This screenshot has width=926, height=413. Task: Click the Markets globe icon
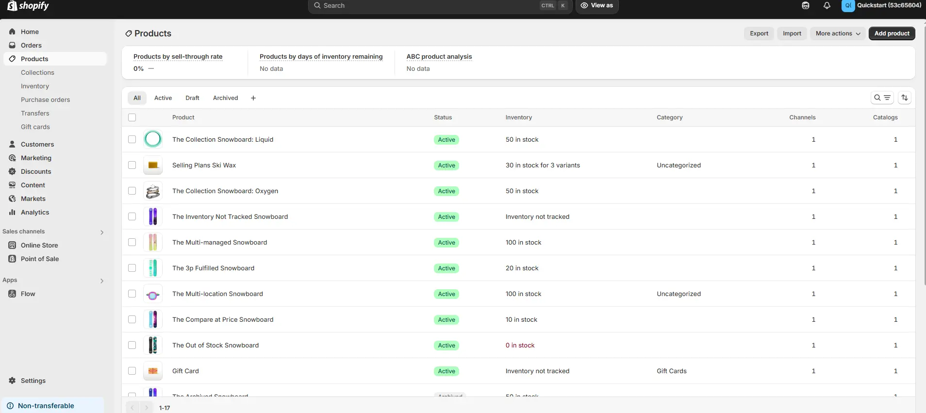pyautogui.click(x=12, y=198)
